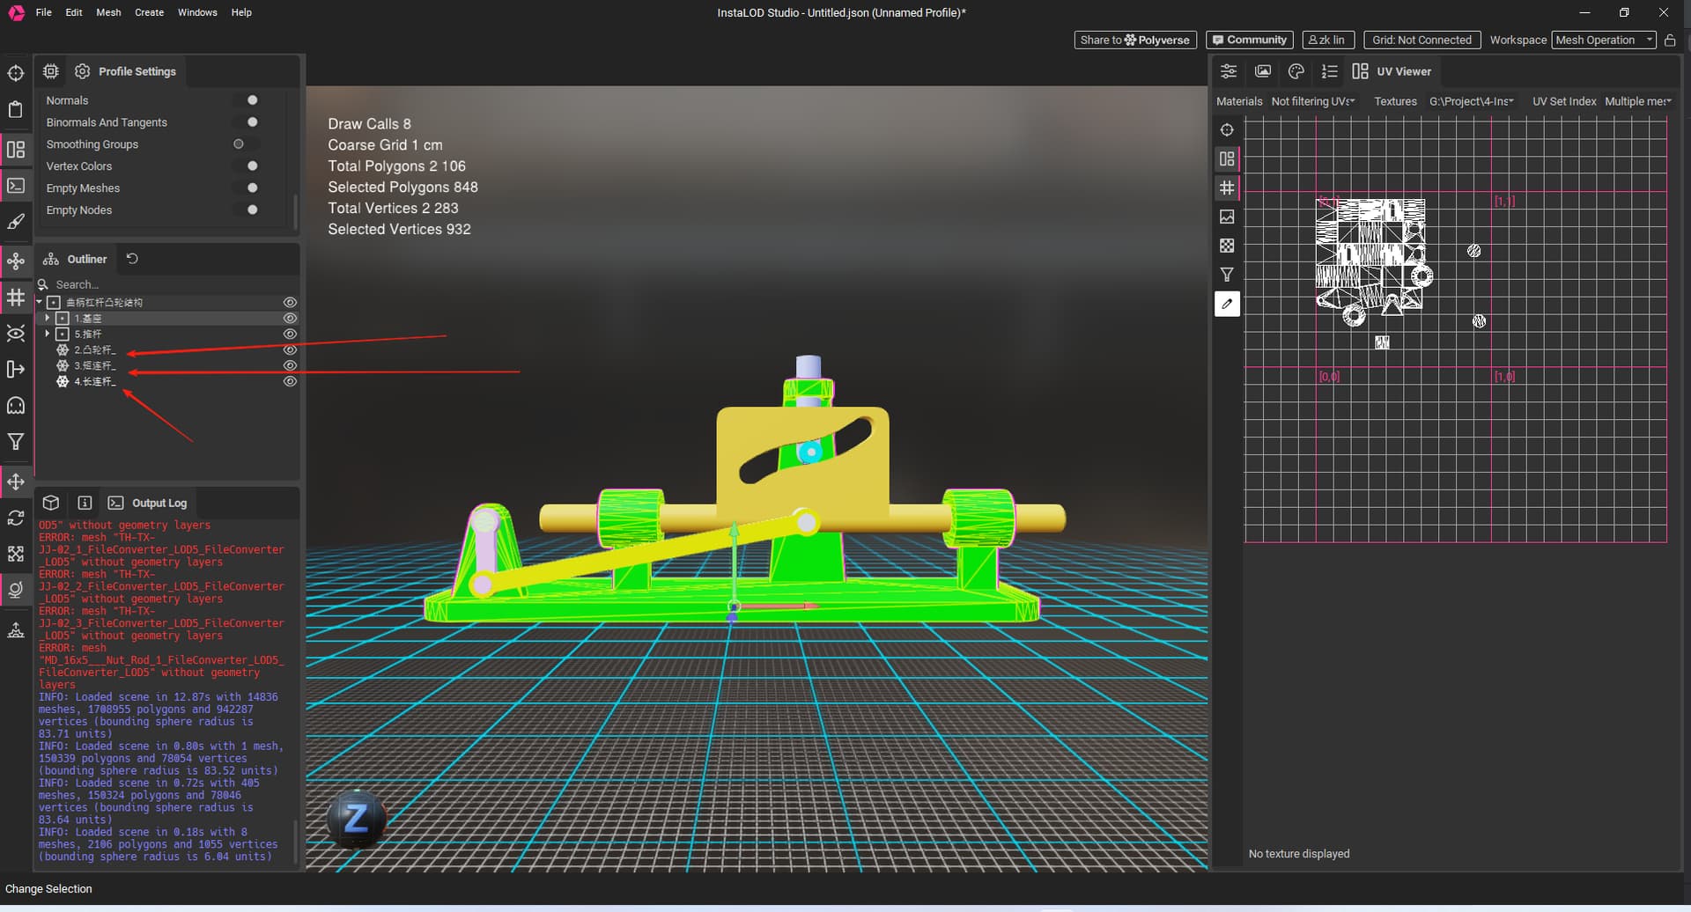Open the Mesh menu
Viewport: 1691px width, 912px height.
pos(108,12)
